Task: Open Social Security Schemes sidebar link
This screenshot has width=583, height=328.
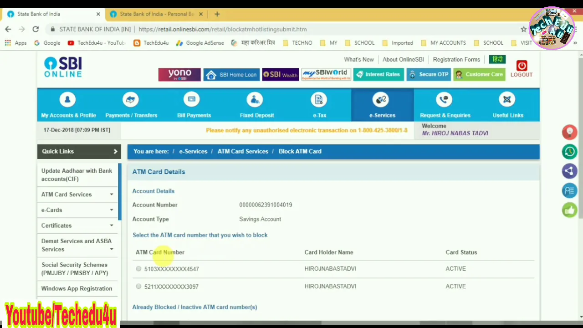Action: pos(75,269)
